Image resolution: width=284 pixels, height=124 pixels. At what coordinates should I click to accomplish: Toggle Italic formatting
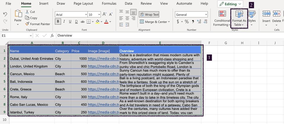(x=64, y=22)
